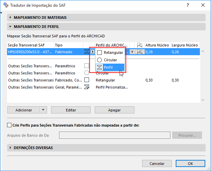Click the Largura Núcleo column header

tap(185, 45)
